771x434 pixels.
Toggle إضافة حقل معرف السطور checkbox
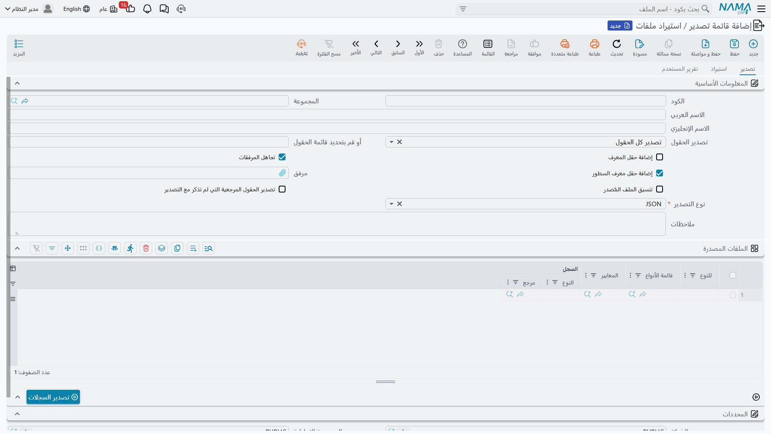pyautogui.click(x=660, y=173)
